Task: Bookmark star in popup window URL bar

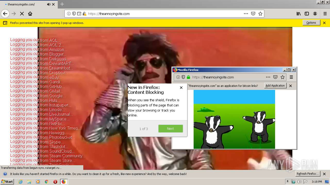Action: tap(283, 77)
